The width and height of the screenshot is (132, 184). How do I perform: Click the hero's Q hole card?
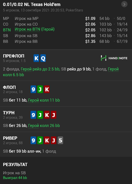tap(43, 58)
